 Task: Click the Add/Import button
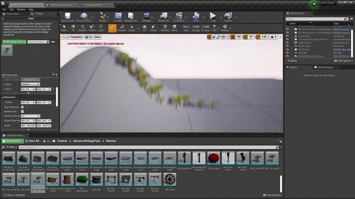[x=13, y=141]
